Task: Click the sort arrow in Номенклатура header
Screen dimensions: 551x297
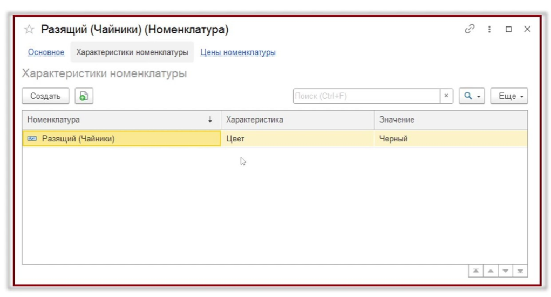Action: coord(210,119)
